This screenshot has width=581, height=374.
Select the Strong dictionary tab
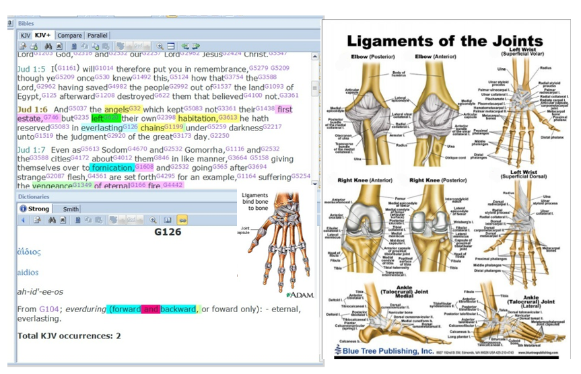tap(35, 209)
